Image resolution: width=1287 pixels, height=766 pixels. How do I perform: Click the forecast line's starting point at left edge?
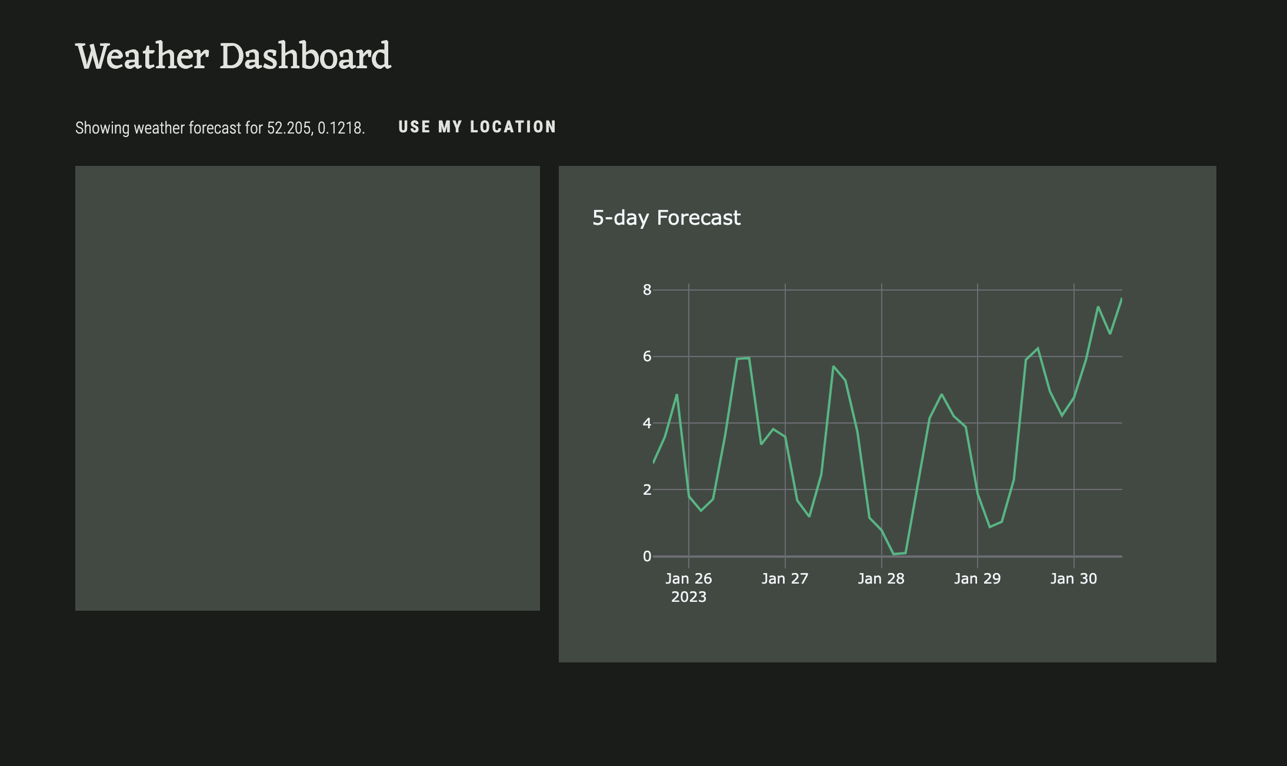click(654, 462)
